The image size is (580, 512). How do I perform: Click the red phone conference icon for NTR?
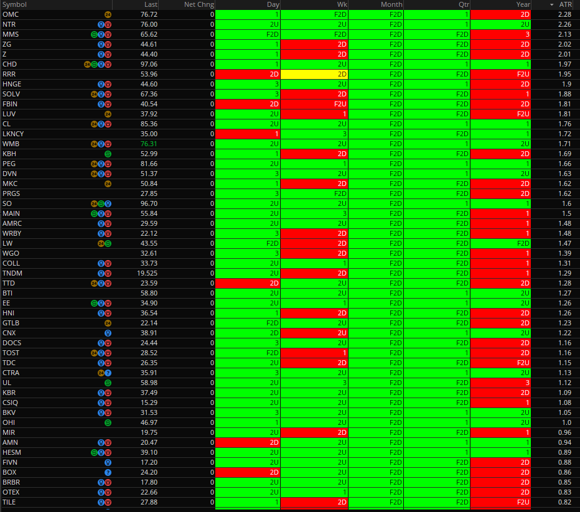[x=108, y=25]
